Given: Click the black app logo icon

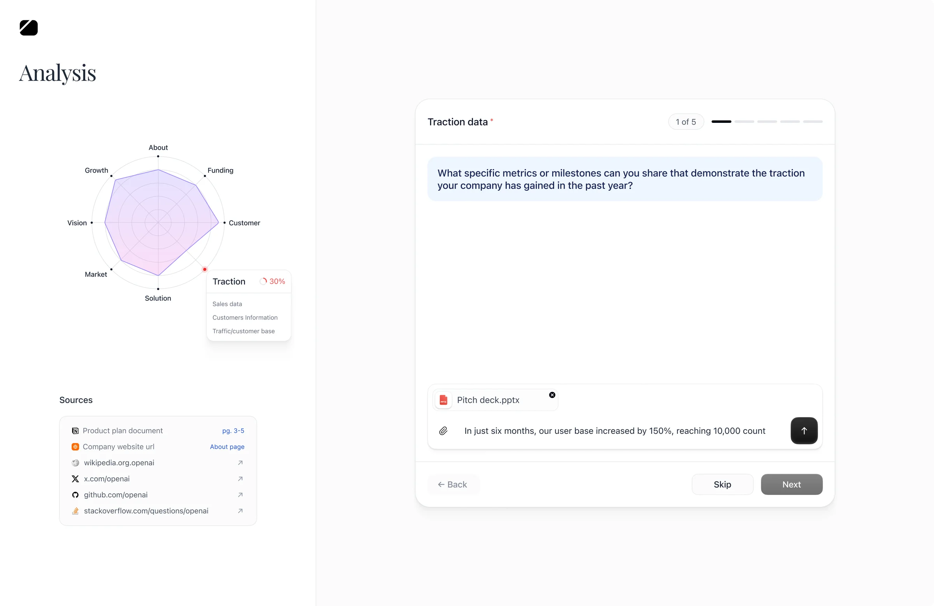Looking at the screenshot, I should tap(29, 28).
